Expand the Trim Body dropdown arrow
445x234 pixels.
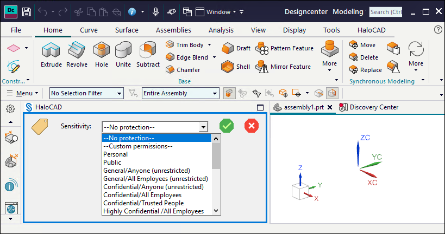coord(209,45)
